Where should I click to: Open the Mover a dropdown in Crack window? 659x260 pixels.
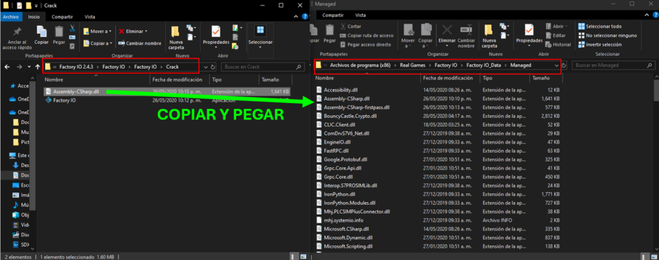click(x=100, y=31)
